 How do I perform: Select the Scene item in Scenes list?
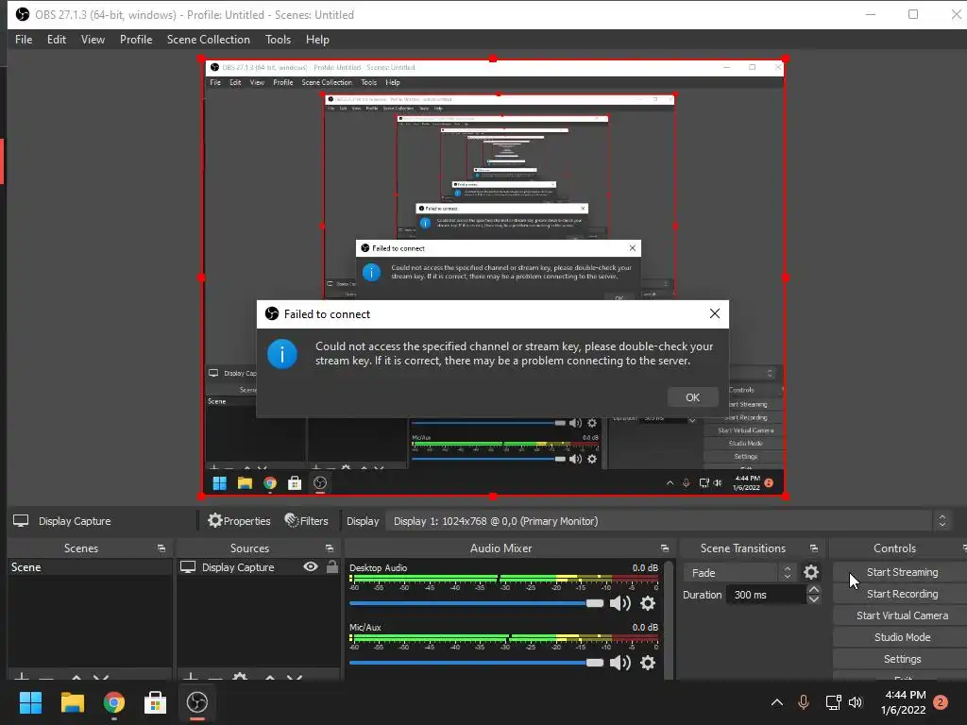(90, 567)
